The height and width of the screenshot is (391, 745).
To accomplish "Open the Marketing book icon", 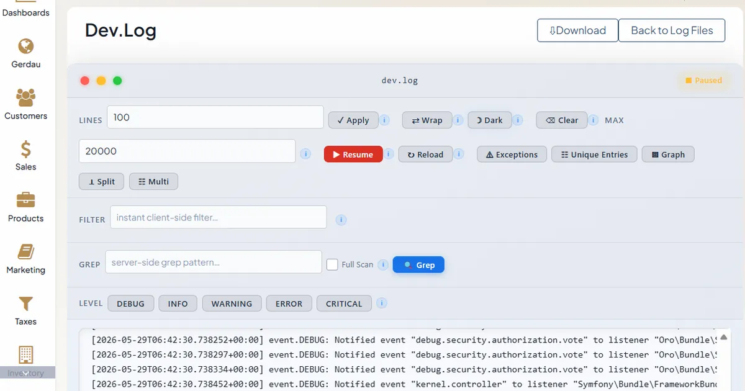I will coord(26,251).
